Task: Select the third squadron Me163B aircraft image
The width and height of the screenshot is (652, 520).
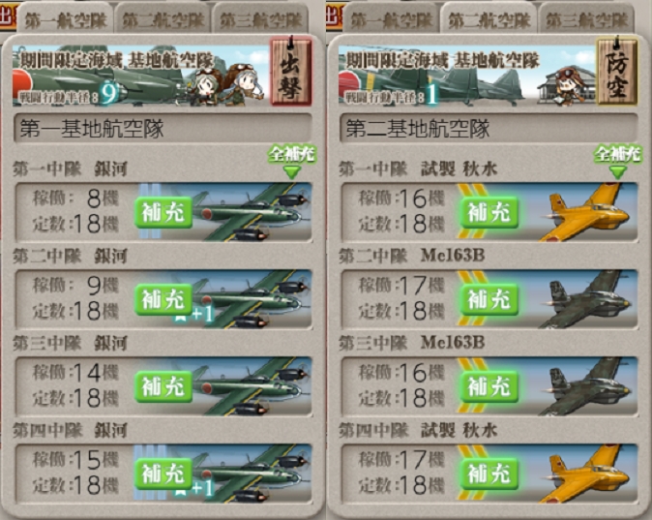Action: (x=588, y=386)
